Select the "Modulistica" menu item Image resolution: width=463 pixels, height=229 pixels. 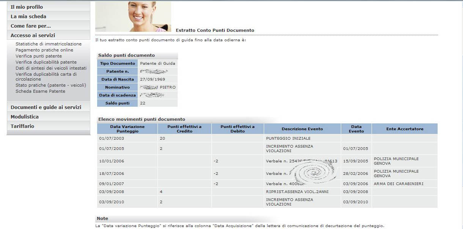(25, 117)
